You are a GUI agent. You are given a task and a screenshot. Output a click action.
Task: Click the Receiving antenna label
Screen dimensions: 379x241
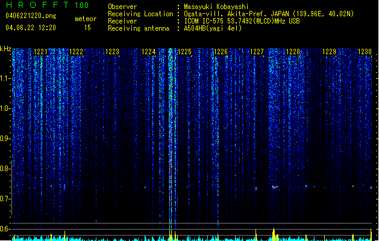click(x=139, y=28)
